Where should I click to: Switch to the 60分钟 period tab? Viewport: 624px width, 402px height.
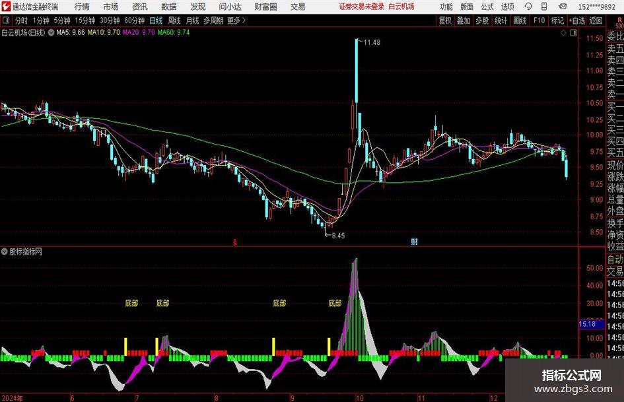[135, 20]
